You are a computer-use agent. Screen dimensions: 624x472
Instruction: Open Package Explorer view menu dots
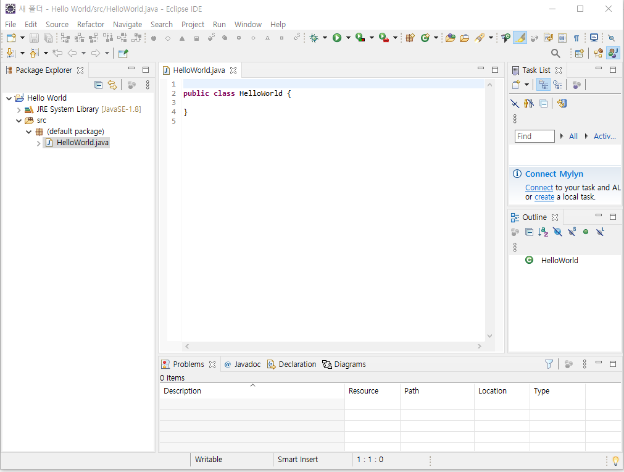[148, 85]
